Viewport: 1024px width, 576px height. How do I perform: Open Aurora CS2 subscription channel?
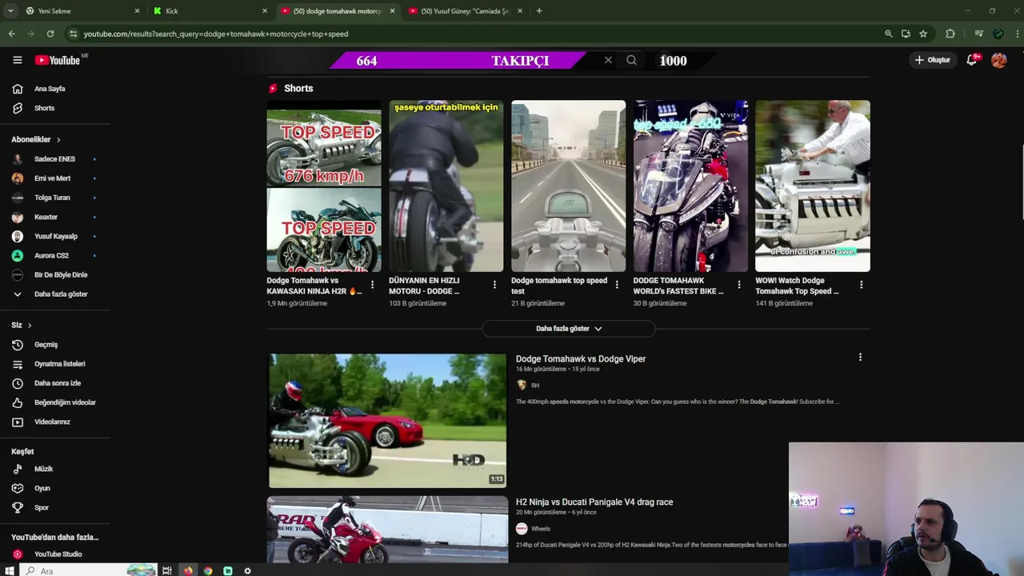(x=51, y=255)
